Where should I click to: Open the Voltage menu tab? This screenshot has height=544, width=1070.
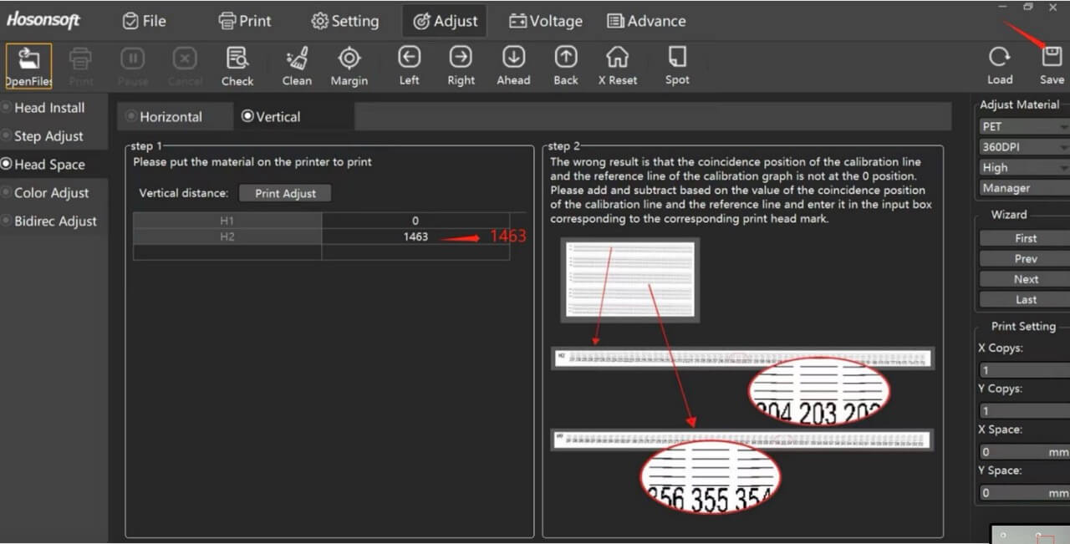[546, 21]
